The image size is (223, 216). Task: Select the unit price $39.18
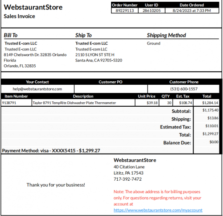coord(152,103)
